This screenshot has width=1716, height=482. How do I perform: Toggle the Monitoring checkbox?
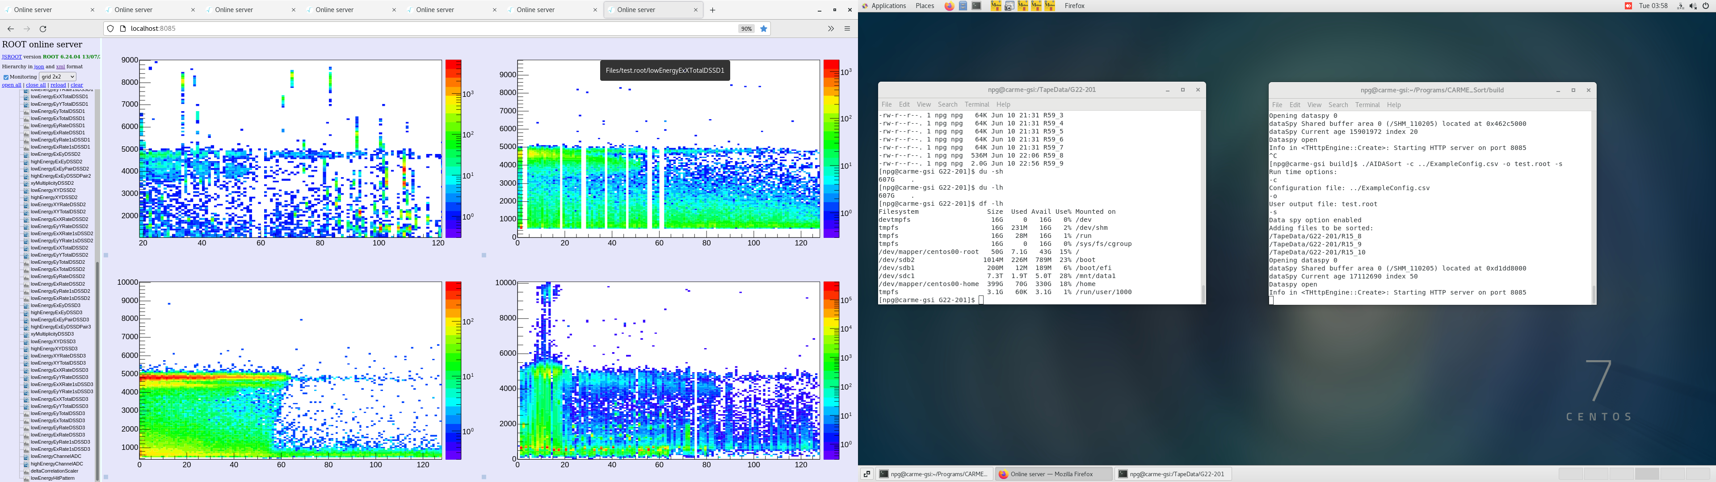[6, 77]
